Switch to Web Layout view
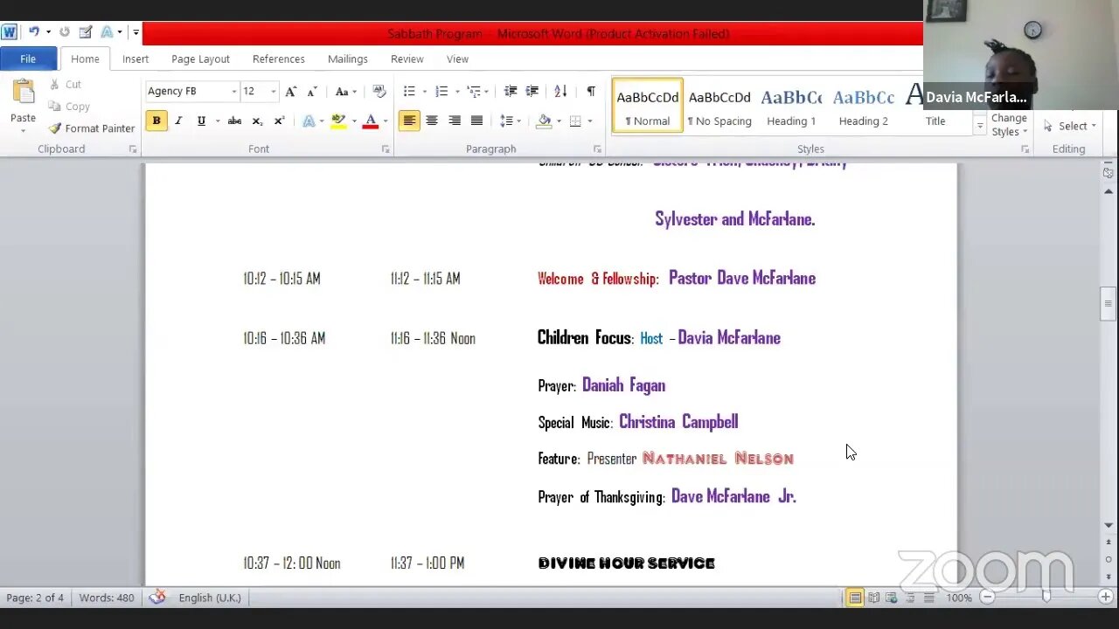 [x=892, y=598]
